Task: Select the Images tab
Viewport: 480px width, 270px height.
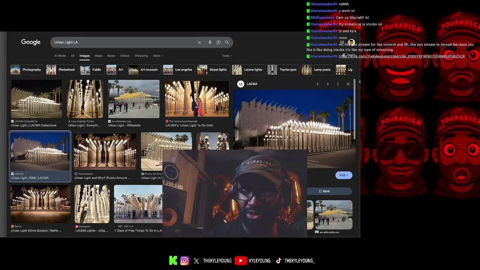Action: (84, 56)
